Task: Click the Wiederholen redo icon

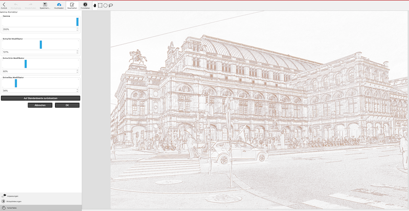Action: click(31, 5)
